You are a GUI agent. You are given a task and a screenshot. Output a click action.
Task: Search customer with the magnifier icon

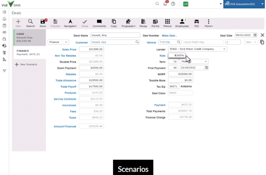(x=137, y=42)
